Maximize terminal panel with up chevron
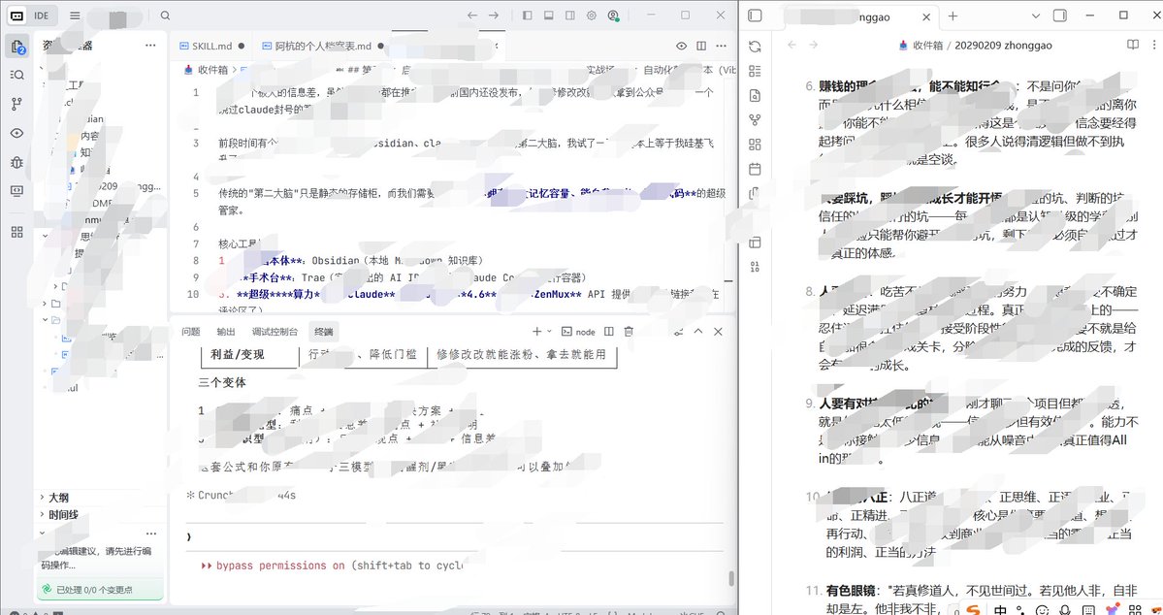Screen dimensions: 1163x615 [x=697, y=332]
